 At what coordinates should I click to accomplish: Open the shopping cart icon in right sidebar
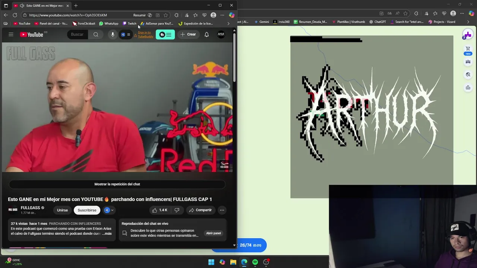(x=468, y=49)
